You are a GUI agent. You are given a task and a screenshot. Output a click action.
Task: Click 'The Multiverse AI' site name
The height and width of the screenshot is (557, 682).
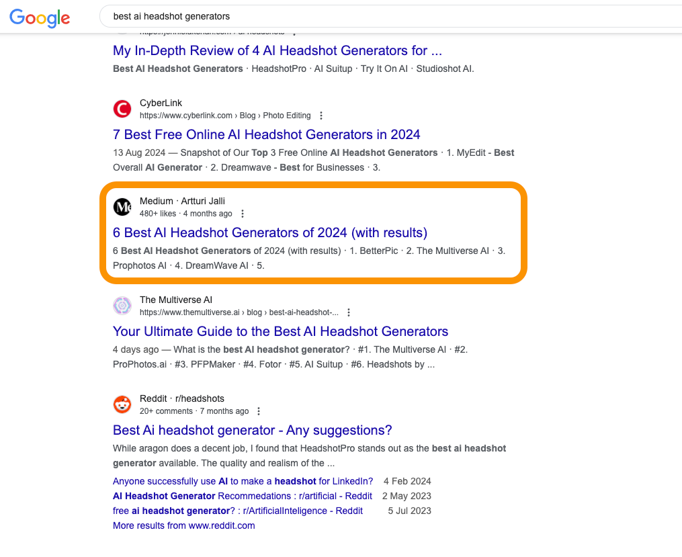pos(176,300)
